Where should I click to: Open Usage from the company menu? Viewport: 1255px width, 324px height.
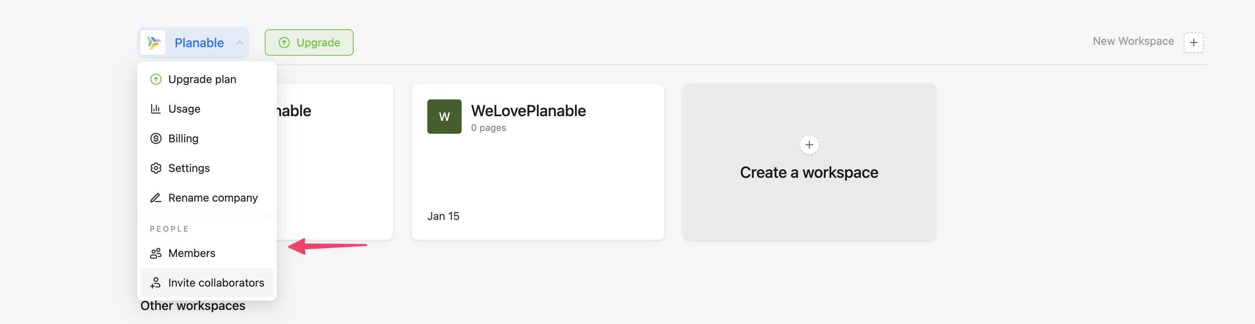coord(184,109)
